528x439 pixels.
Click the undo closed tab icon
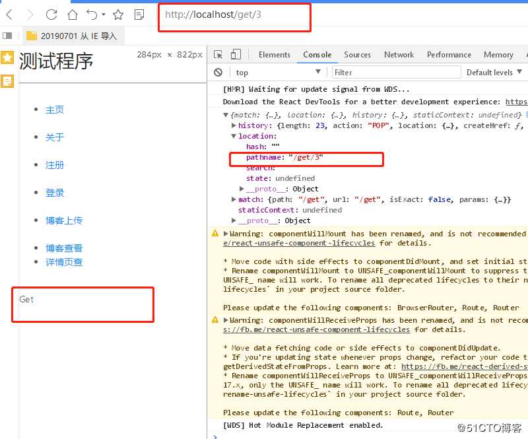(92, 15)
